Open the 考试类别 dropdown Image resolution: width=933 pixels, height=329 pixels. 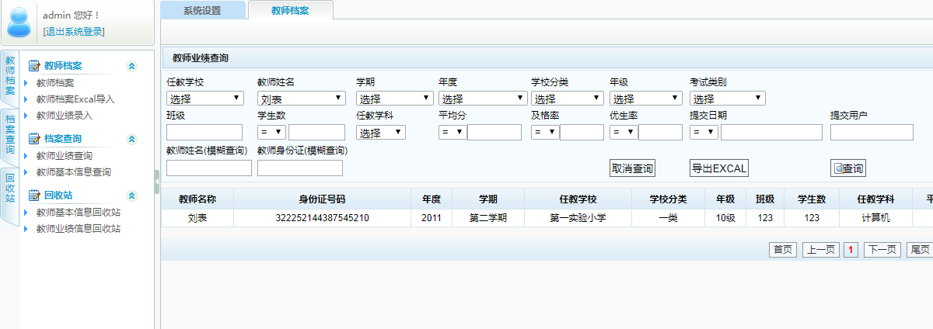(727, 99)
